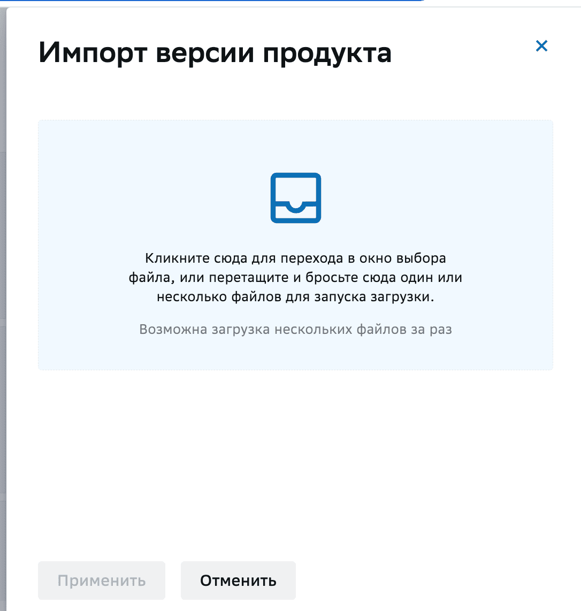Image resolution: width=581 pixels, height=611 pixels.
Task: Click the upload icon above the instructions text
Action: click(x=295, y=197)
